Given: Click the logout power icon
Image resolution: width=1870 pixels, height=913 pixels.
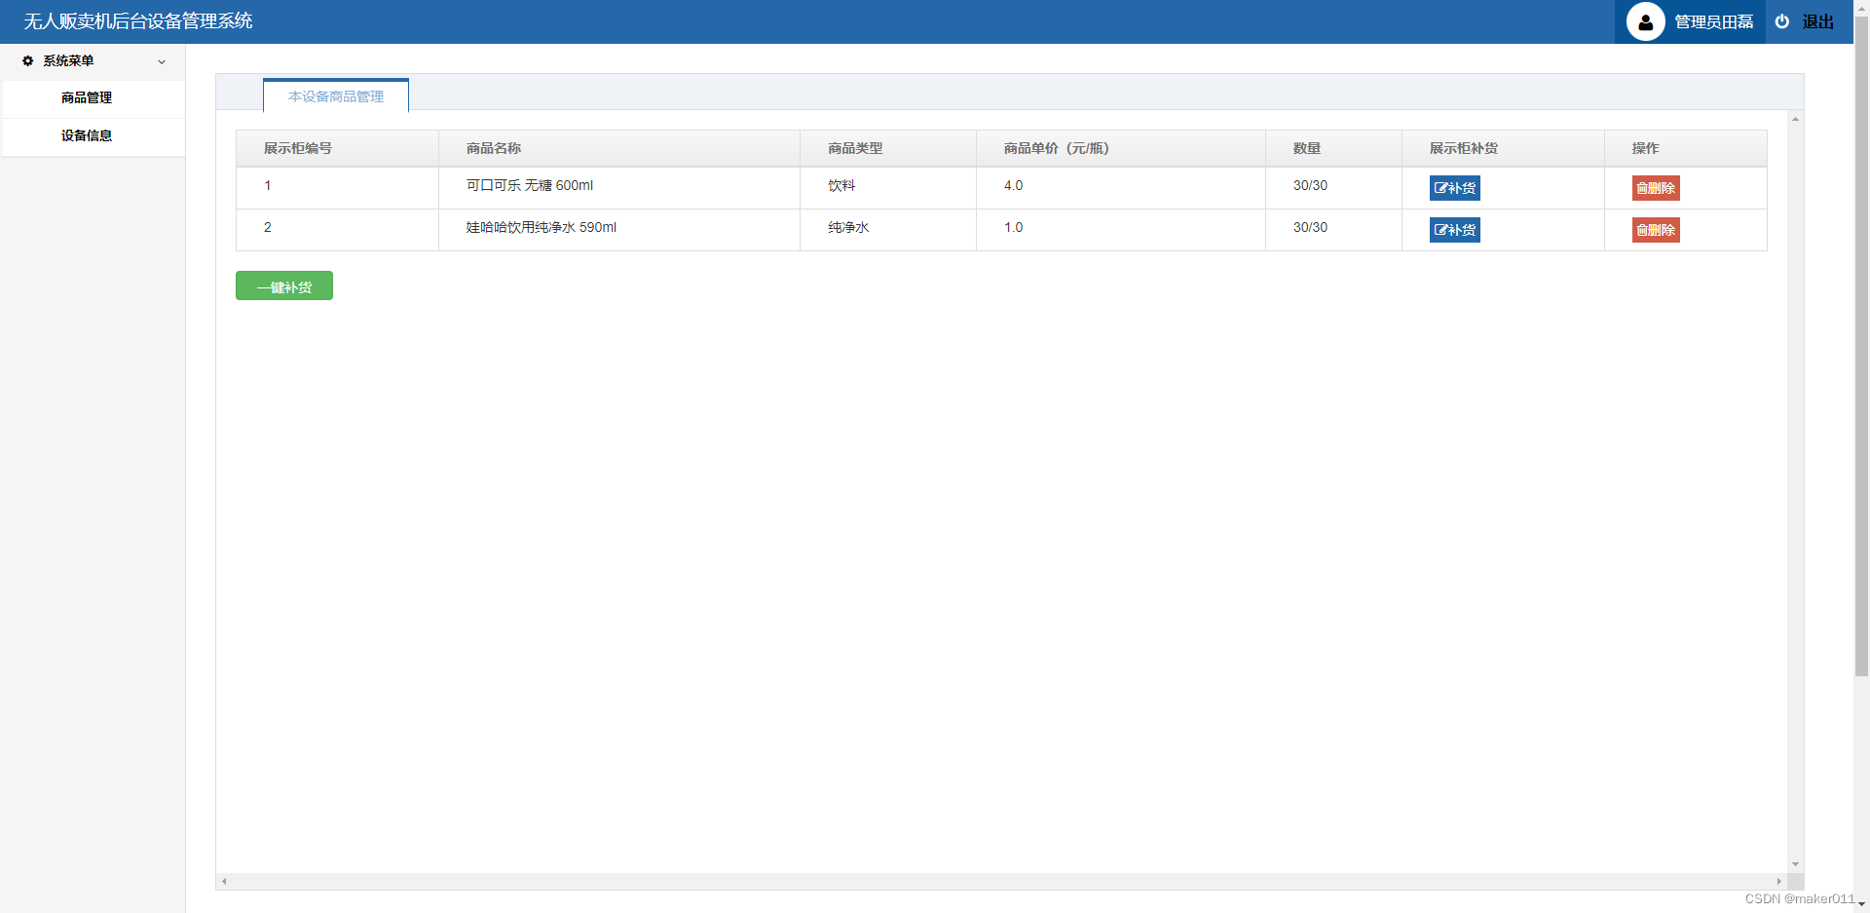Looking at the screenshot, I should (1781, 21).
